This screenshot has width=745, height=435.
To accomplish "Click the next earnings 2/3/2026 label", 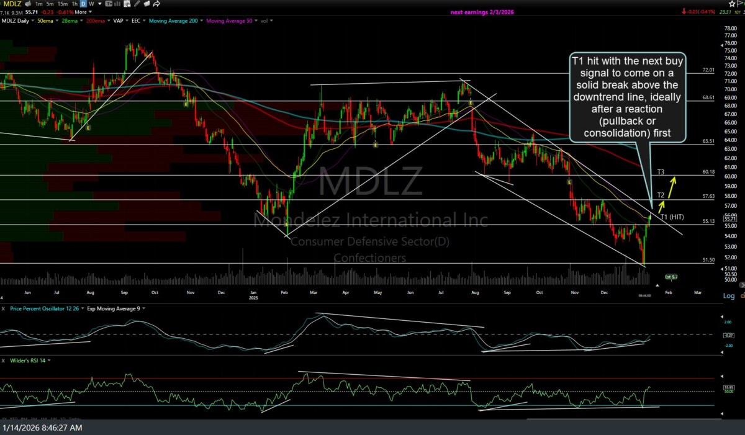I will 482,12.
